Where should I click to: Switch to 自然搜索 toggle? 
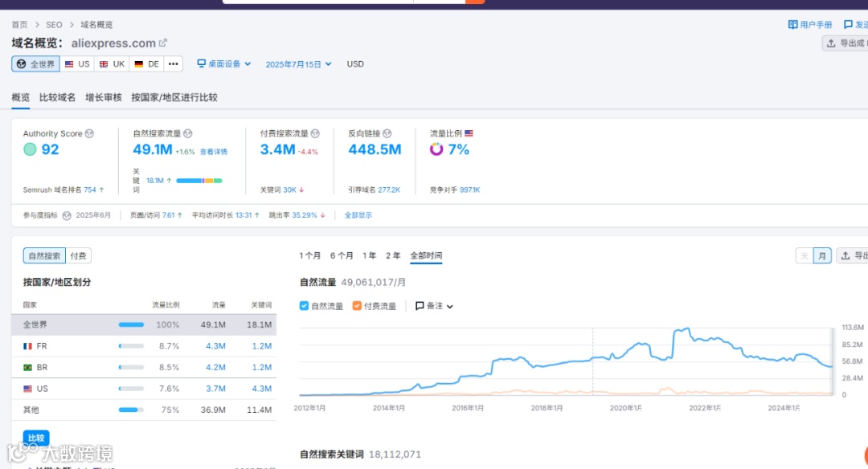[44, 255]
